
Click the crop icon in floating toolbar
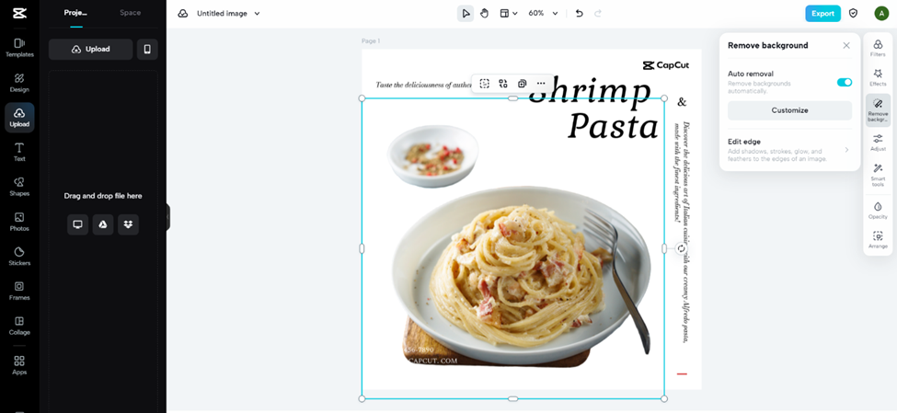(x=485, y=84)
